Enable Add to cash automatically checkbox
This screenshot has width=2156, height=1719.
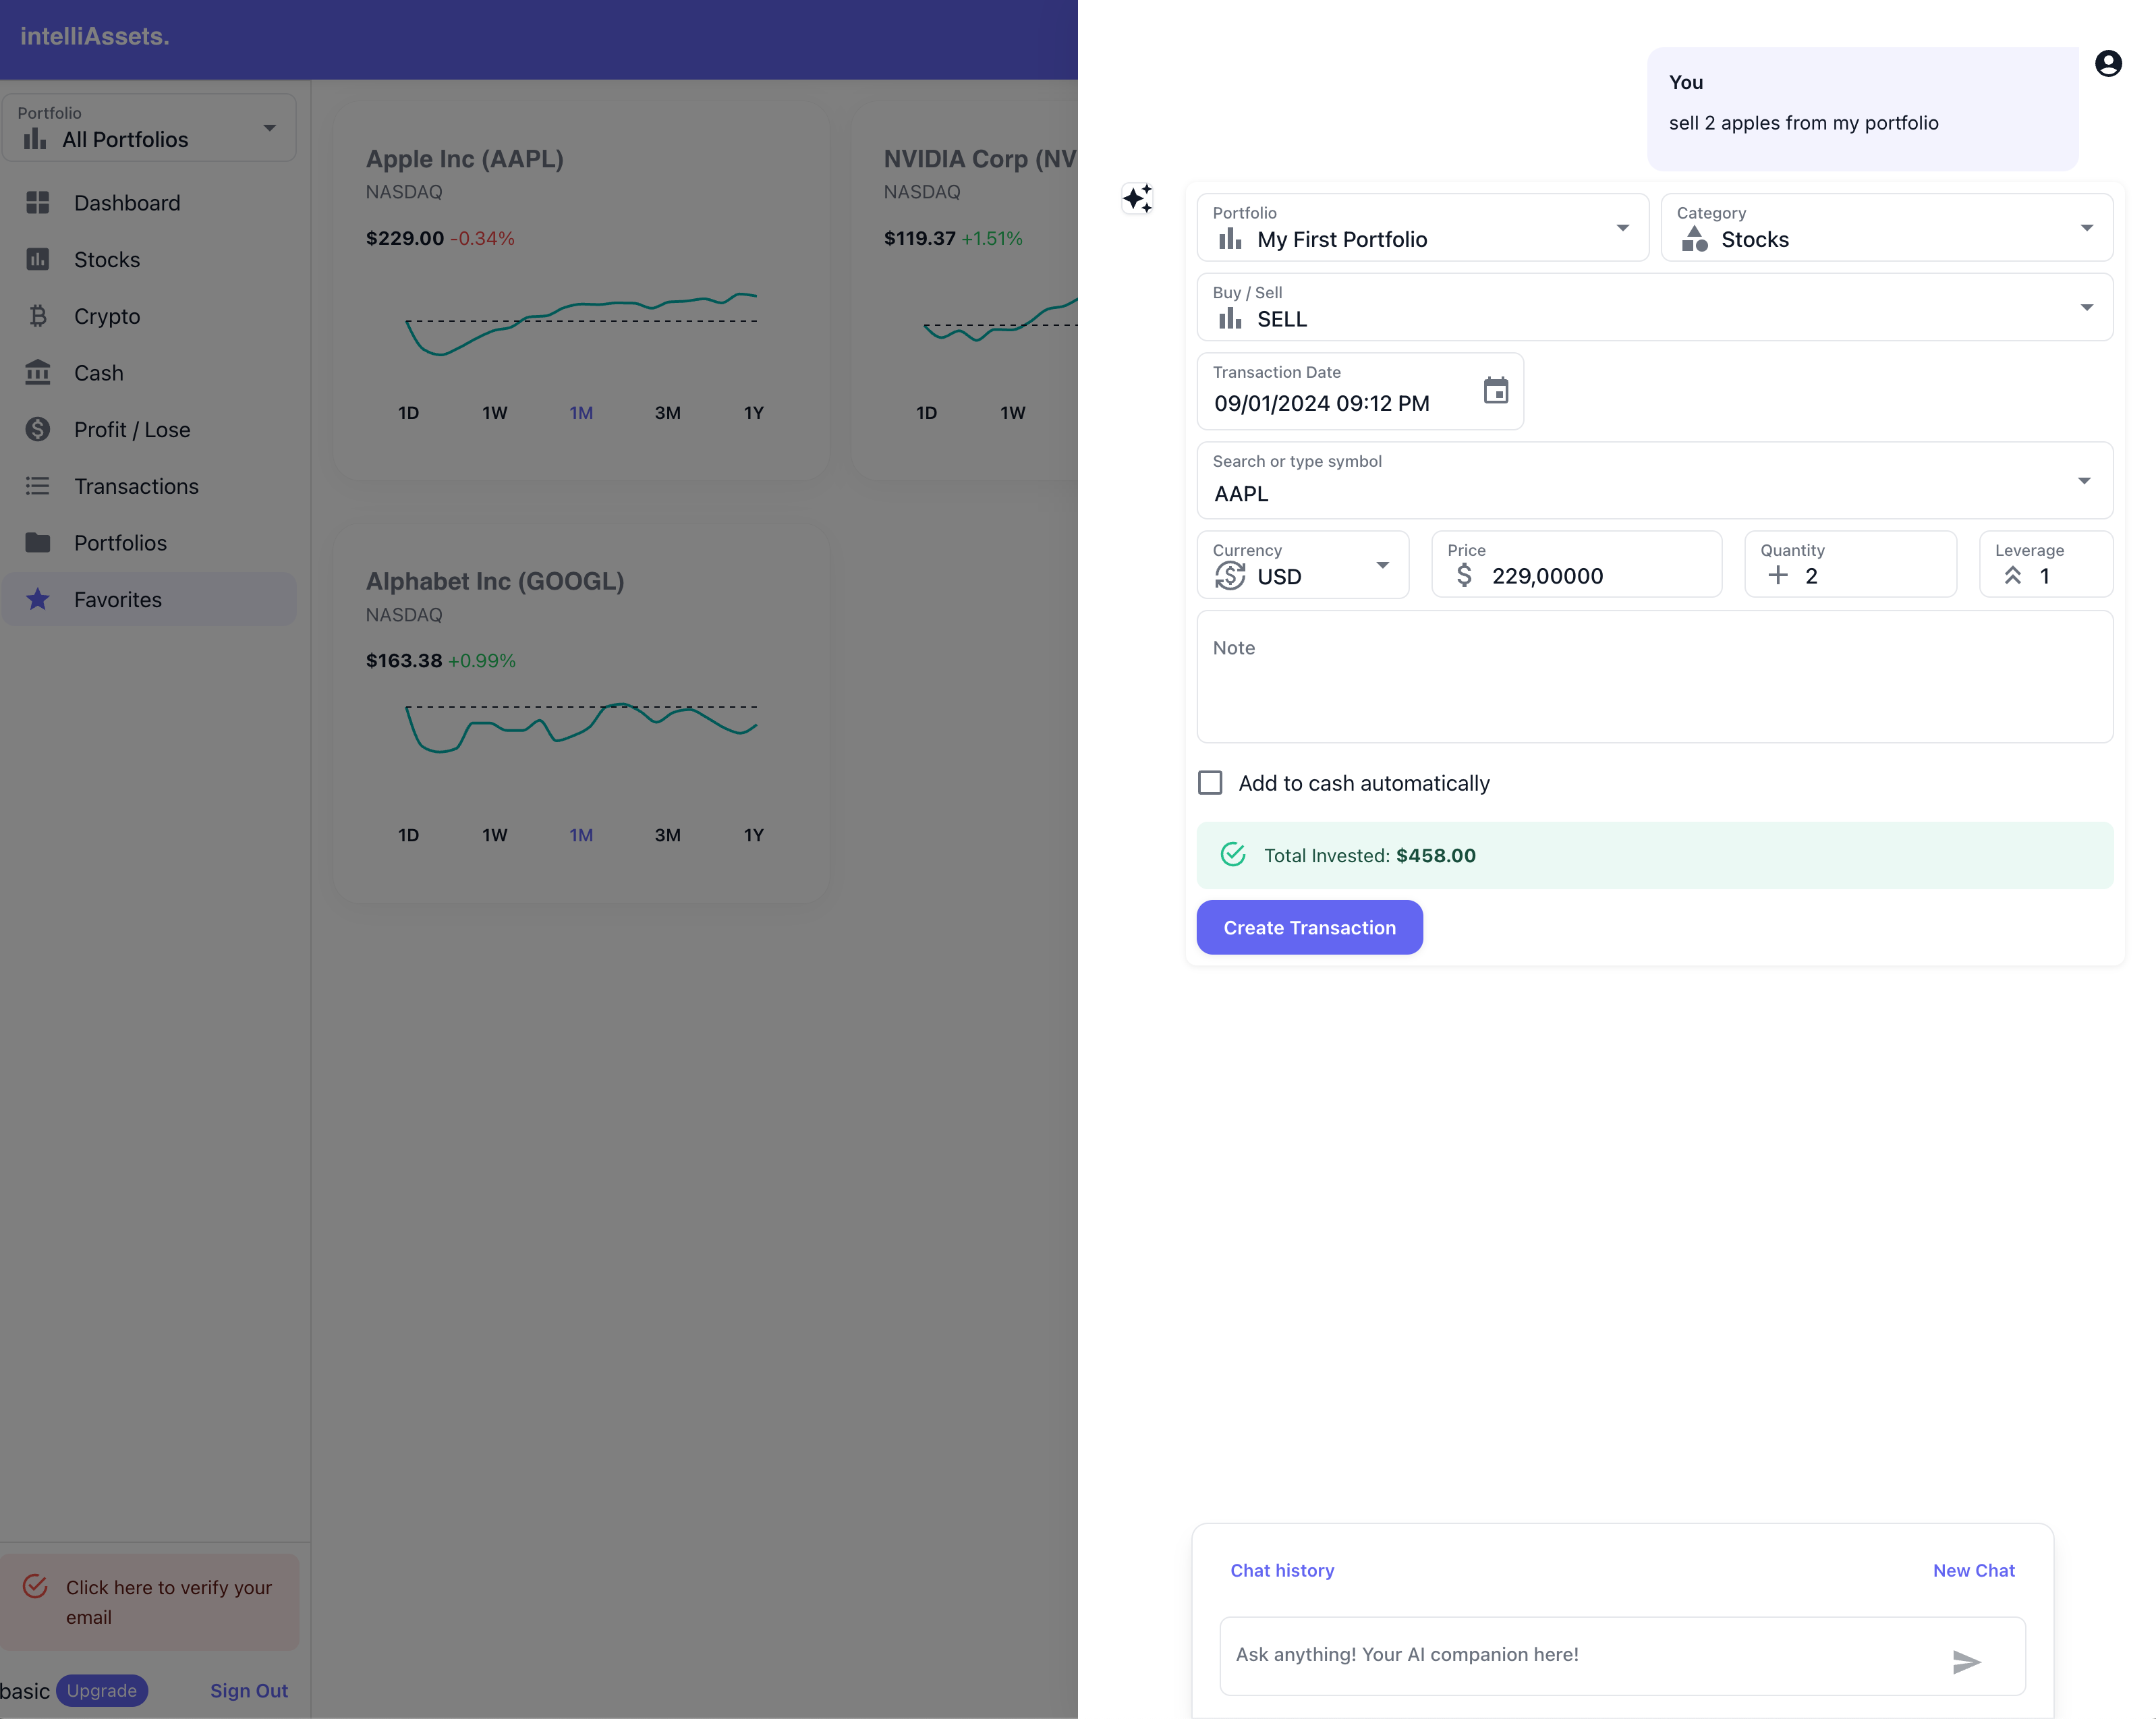pos(1210,783)
